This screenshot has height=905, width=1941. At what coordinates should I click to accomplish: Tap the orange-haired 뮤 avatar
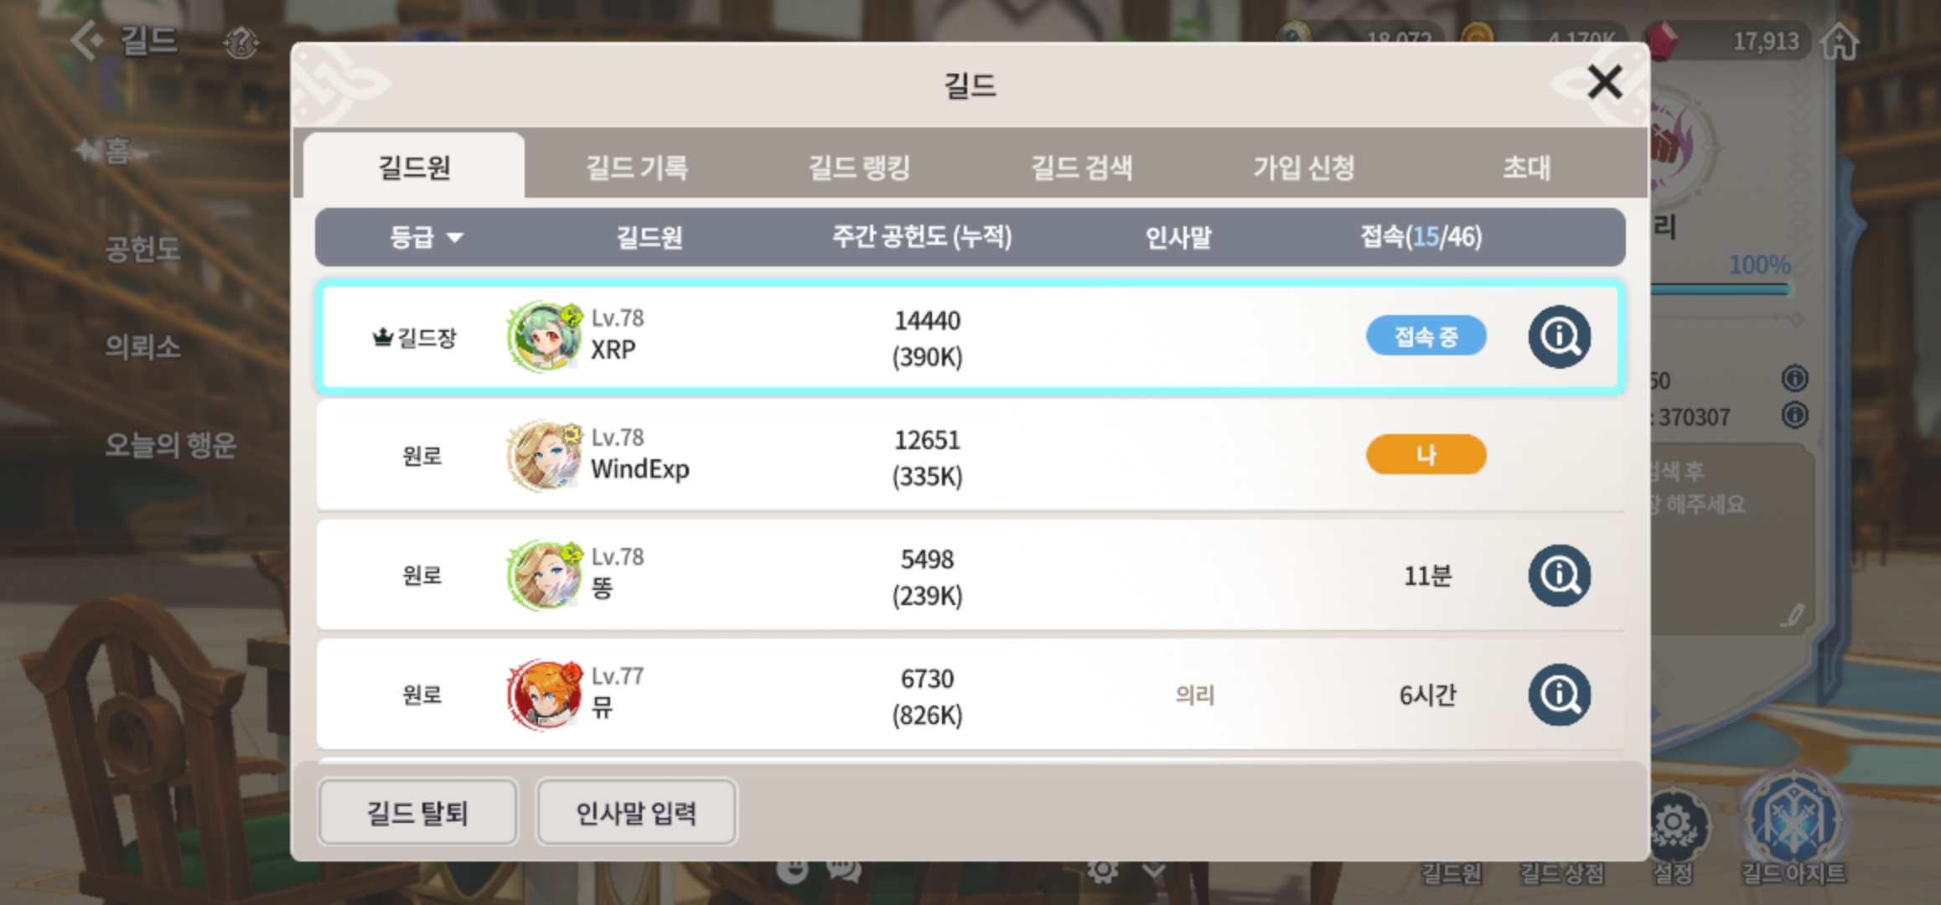tap(545, 695)
